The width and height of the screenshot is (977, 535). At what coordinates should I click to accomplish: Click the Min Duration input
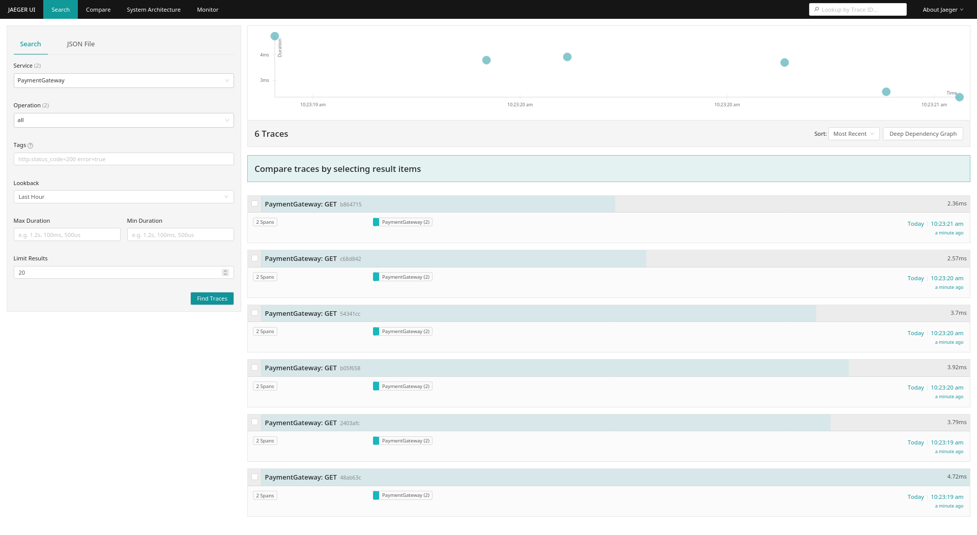tap(181, 235)
